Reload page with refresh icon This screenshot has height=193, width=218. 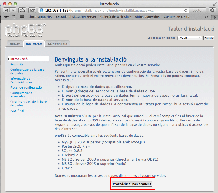coord(186,11)
